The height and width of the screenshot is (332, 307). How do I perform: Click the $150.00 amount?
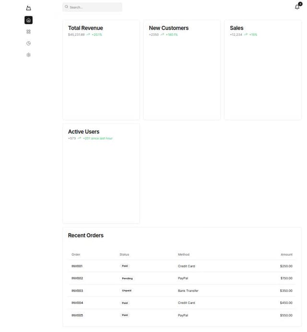coord(286,278)
